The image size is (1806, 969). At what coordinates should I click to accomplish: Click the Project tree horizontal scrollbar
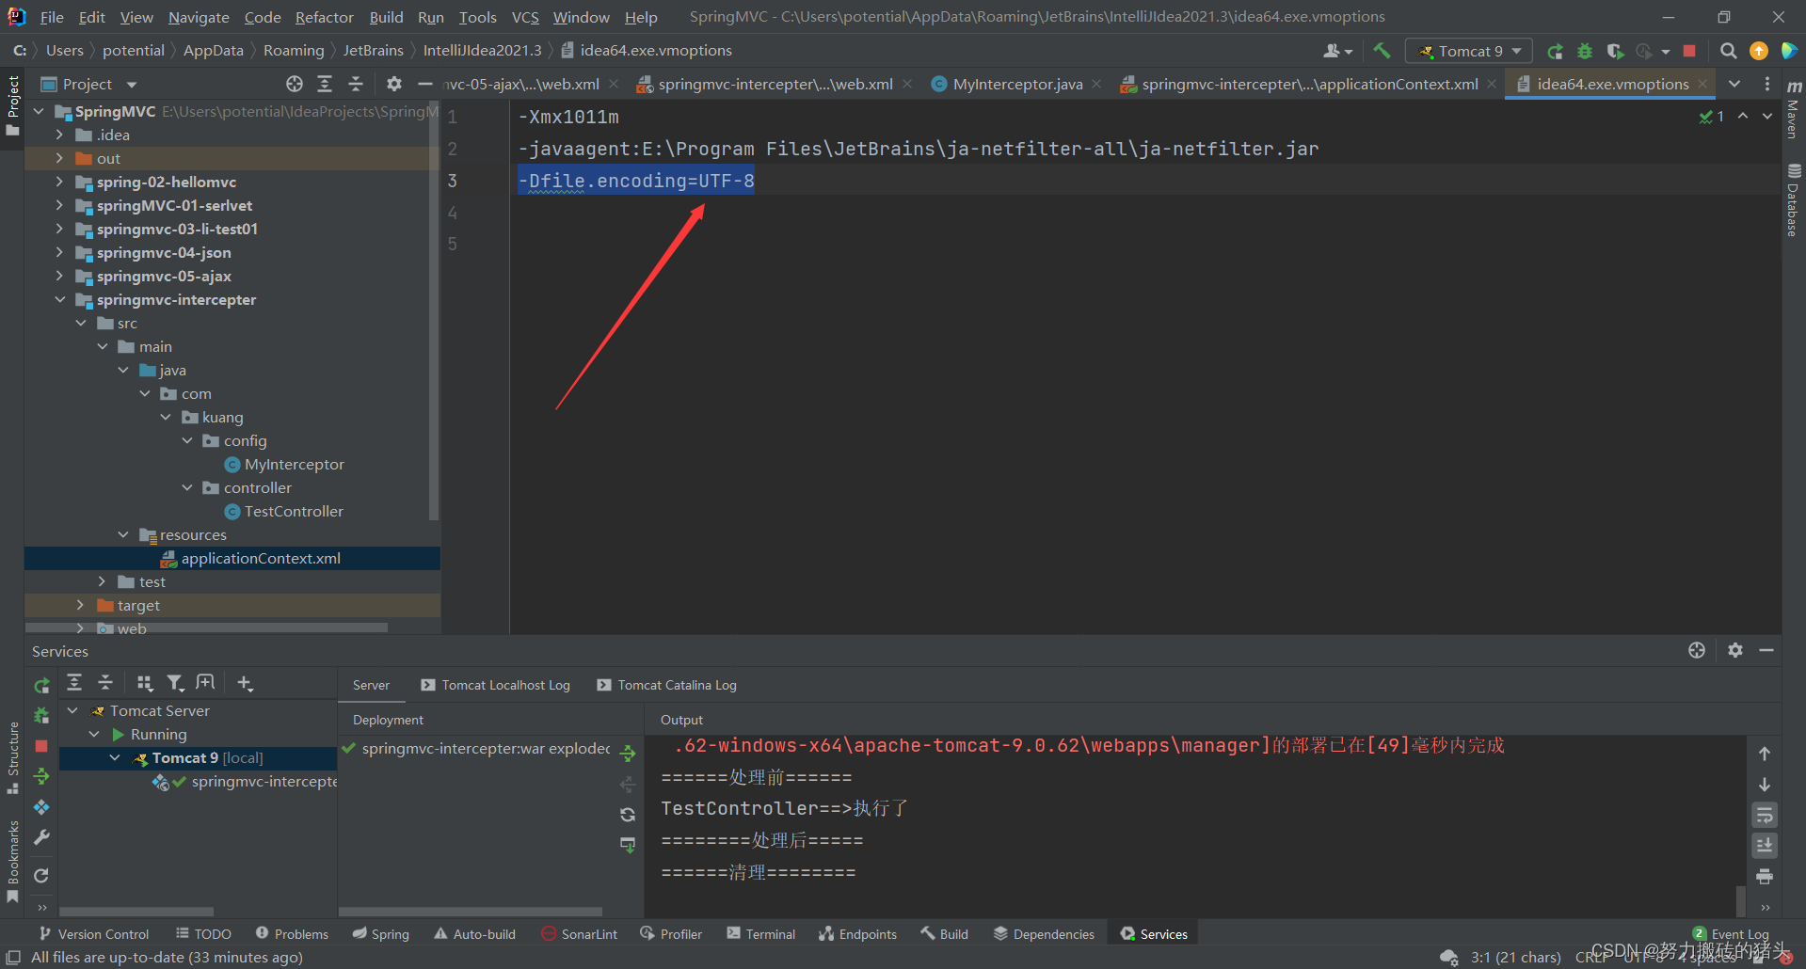[x=206, y=627]
